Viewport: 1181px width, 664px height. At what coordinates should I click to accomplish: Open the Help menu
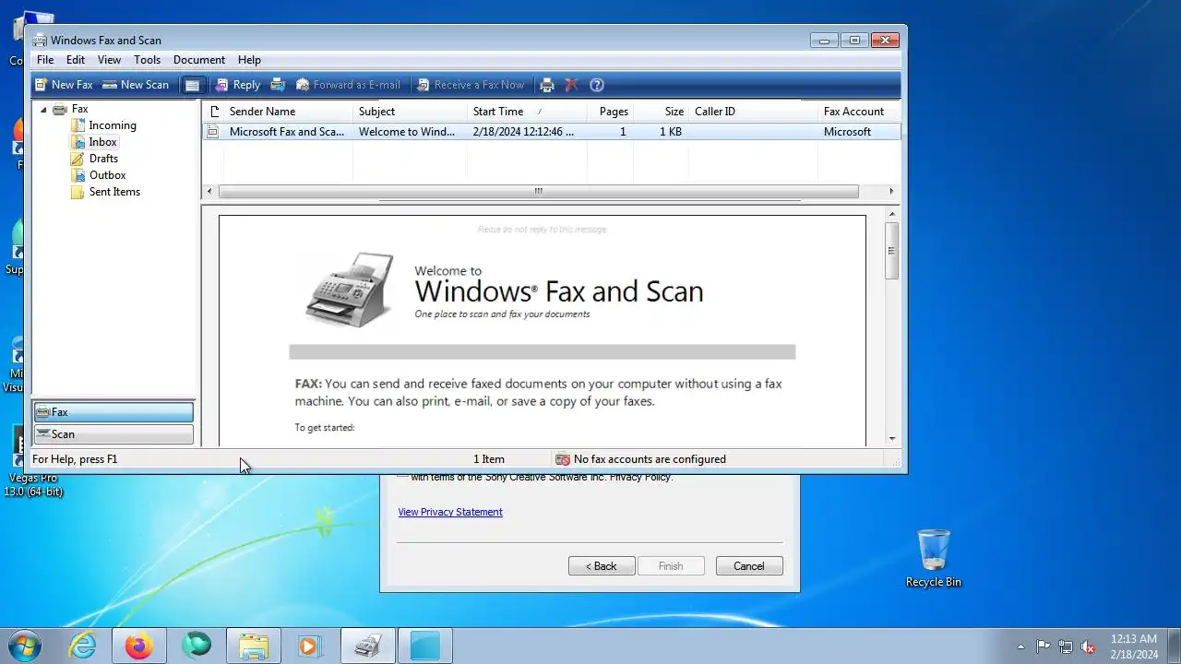click(249, 60)
